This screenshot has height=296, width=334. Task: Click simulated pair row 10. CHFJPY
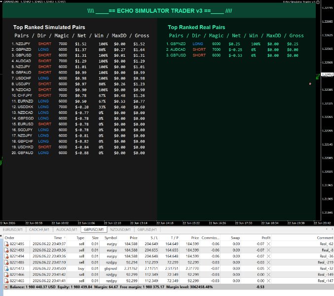[78, 96]
